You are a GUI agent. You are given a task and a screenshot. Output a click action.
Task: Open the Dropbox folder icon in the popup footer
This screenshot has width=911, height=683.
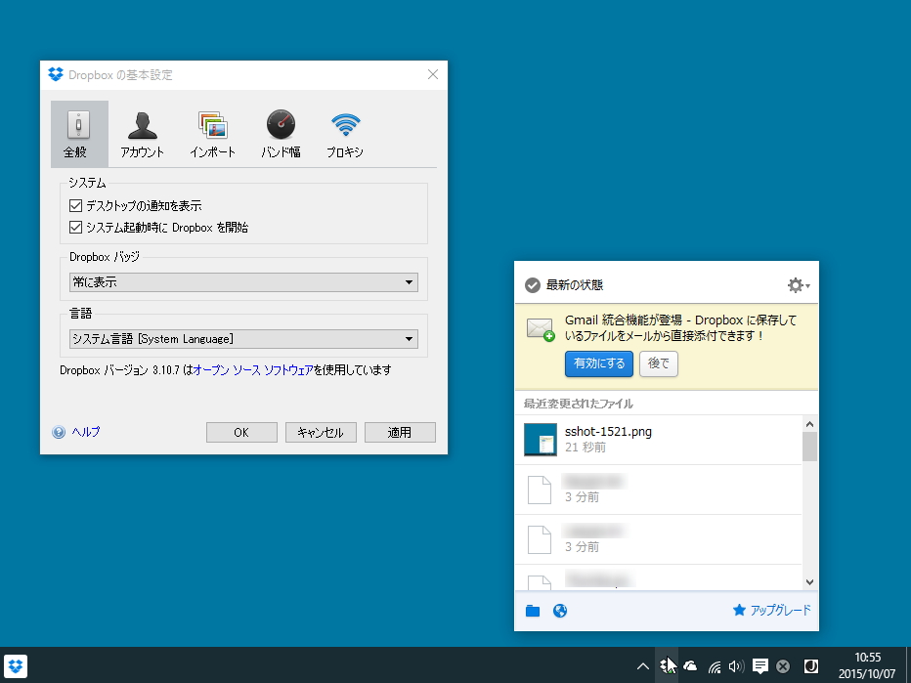(533, 610)
